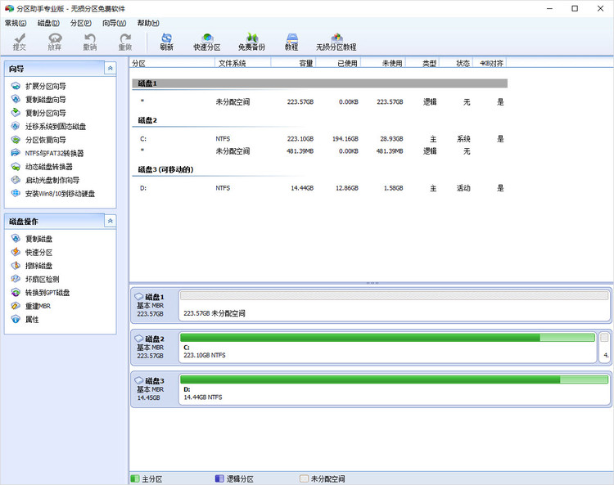Click small unallocated block beside C:
This screenshot has width=614, height=485.
point(604,348)
